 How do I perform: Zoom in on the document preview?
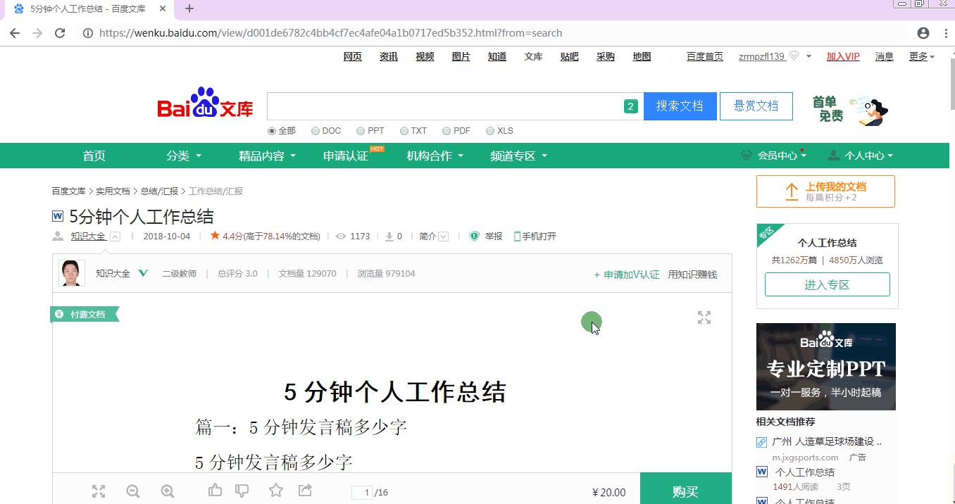[168, 491]
